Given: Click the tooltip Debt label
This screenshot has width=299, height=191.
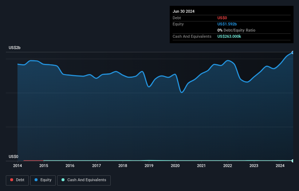Looking at the screenshot, I should click(x=177, y=18).
